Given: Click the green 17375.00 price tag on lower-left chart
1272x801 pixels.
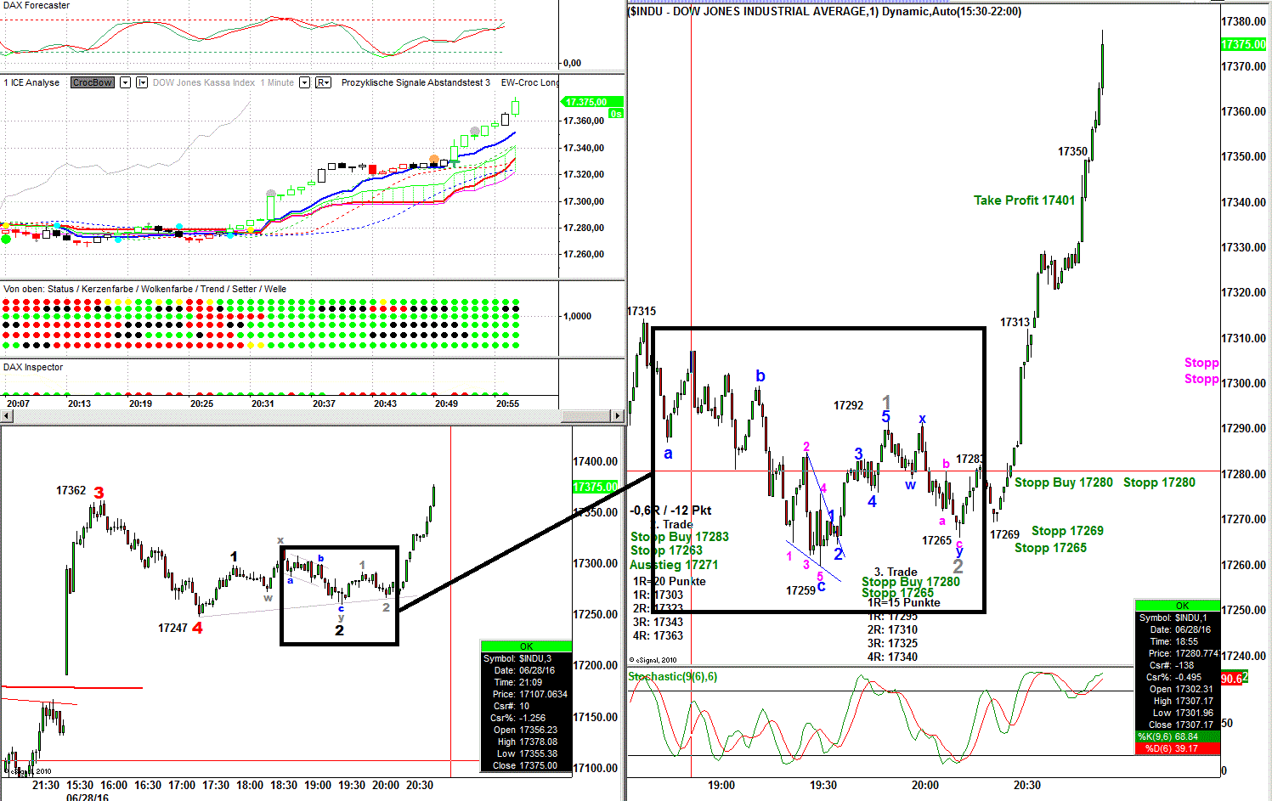Looking at the screenshot, I should [x=595, y=487].
